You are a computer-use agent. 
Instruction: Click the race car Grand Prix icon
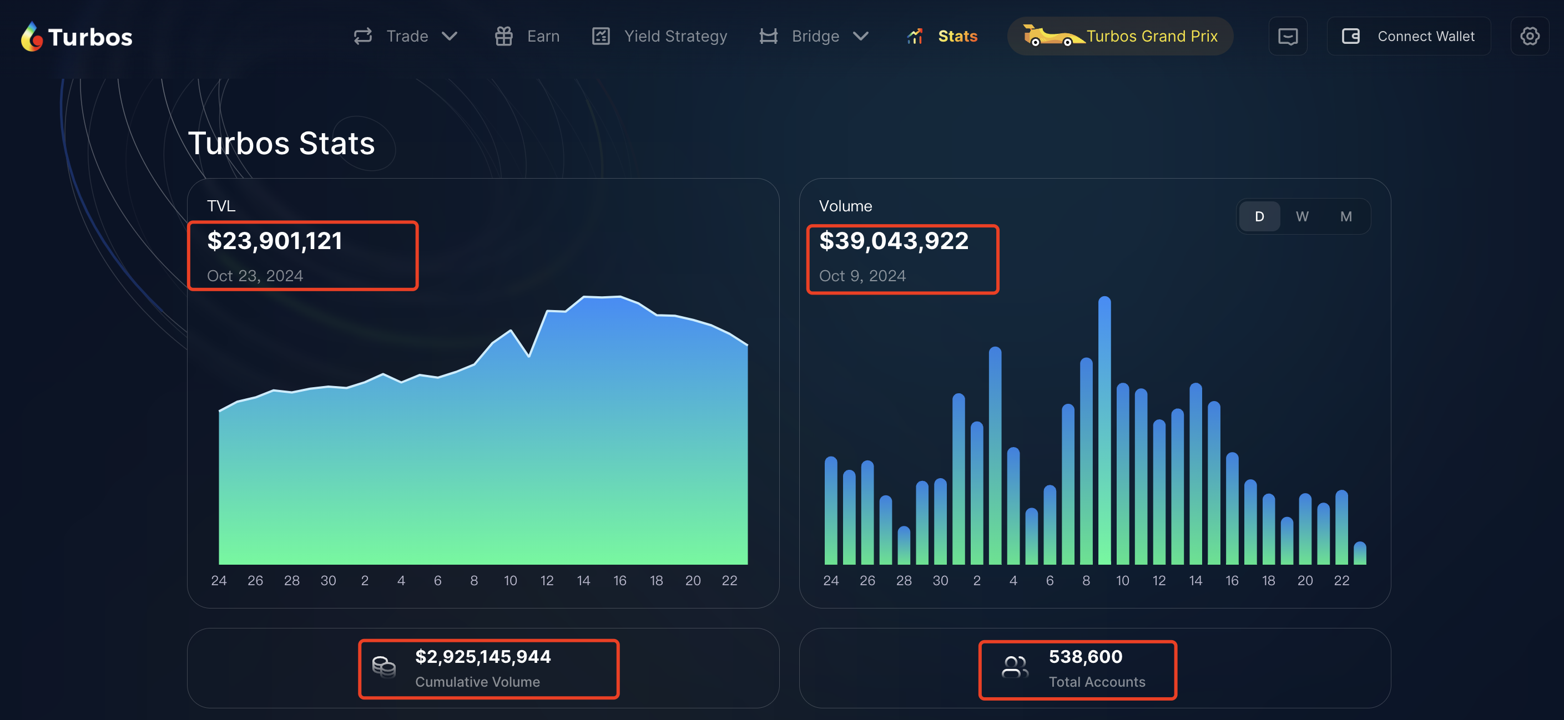click(x=1052, y=36)
